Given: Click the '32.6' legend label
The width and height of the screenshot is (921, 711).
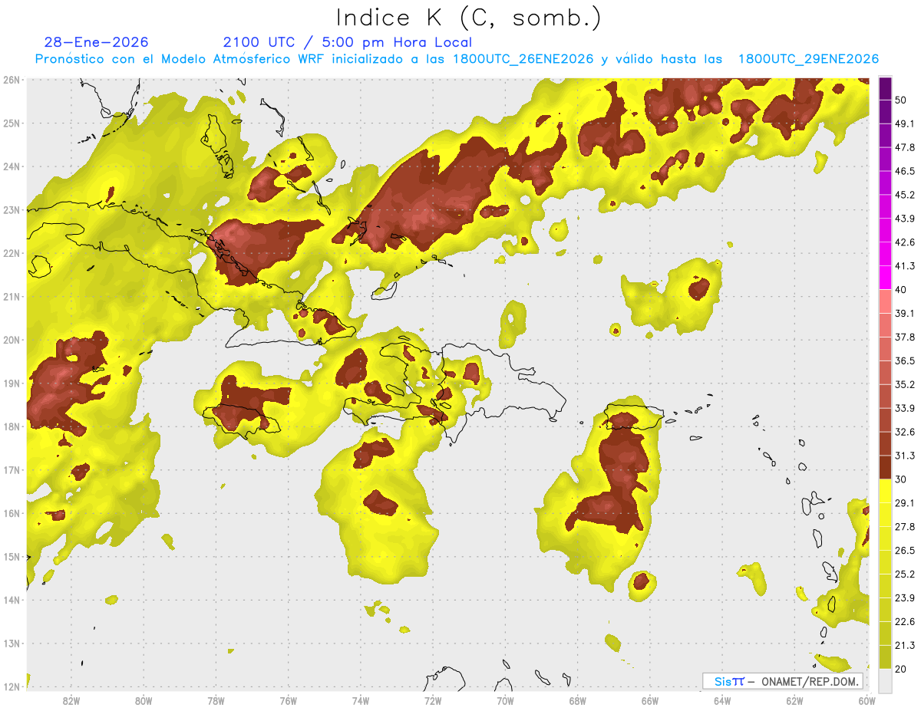Looking at the screenshot, I should (904, 432).
